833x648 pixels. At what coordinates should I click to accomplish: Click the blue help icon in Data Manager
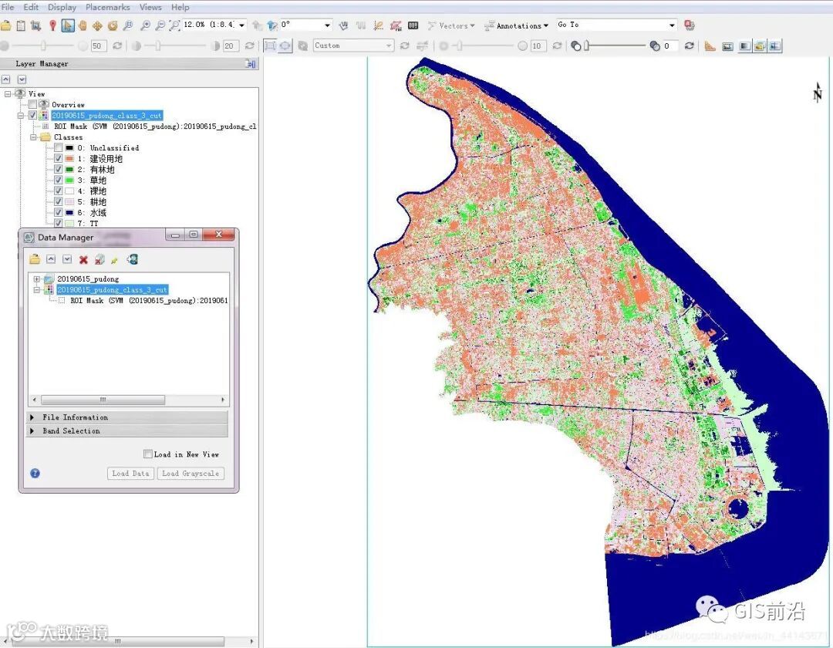tap(35, 473)
